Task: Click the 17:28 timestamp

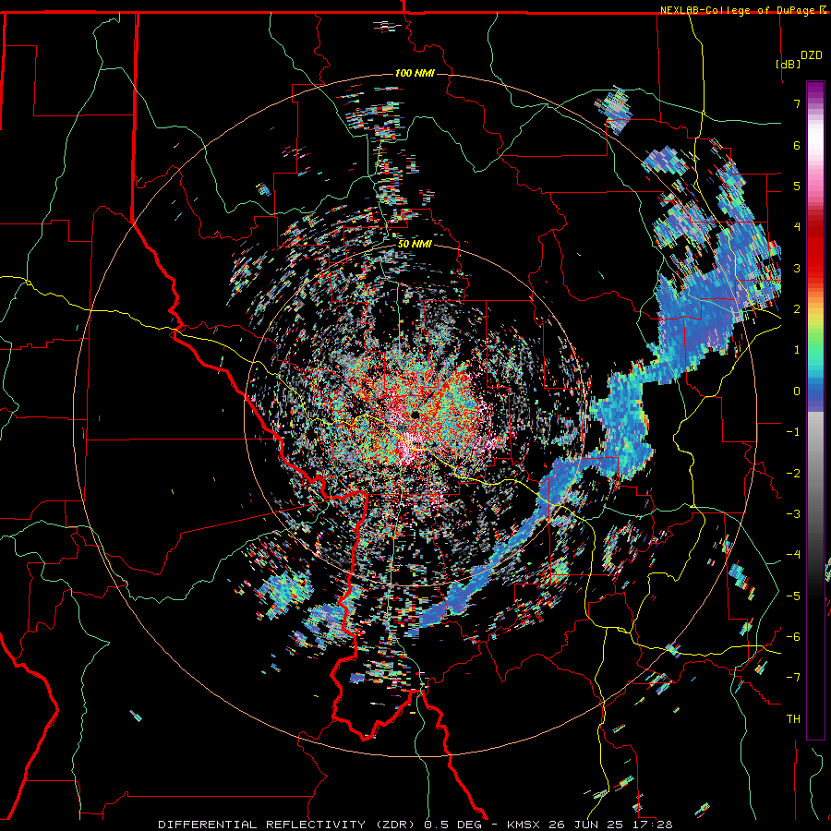Action: (652, 825)
